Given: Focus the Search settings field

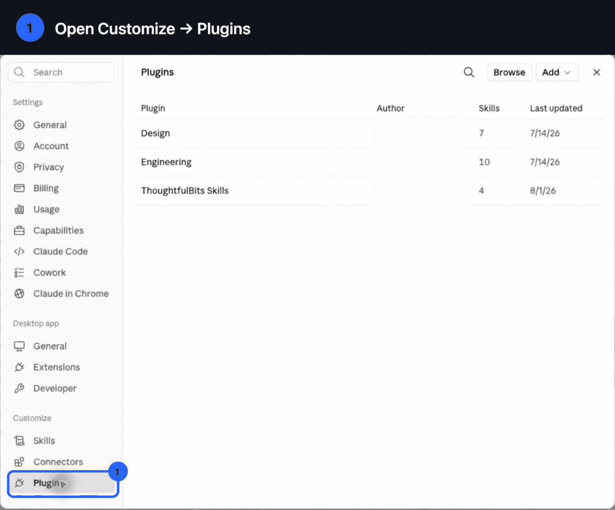Looking at the screenshot, I should click(x=61, y=72).
